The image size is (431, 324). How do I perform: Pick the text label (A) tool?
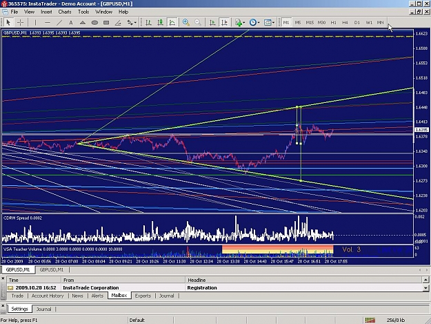tap(71, 22)
